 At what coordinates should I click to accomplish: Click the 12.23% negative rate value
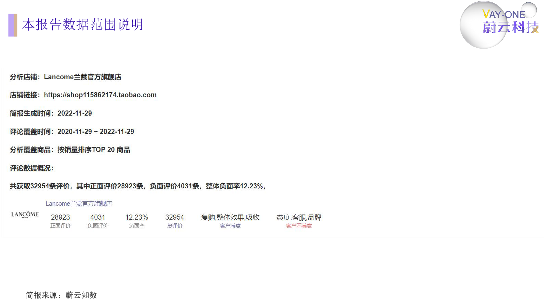137,217
